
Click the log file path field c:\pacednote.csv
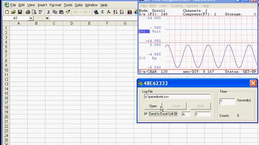coord(177,97)
